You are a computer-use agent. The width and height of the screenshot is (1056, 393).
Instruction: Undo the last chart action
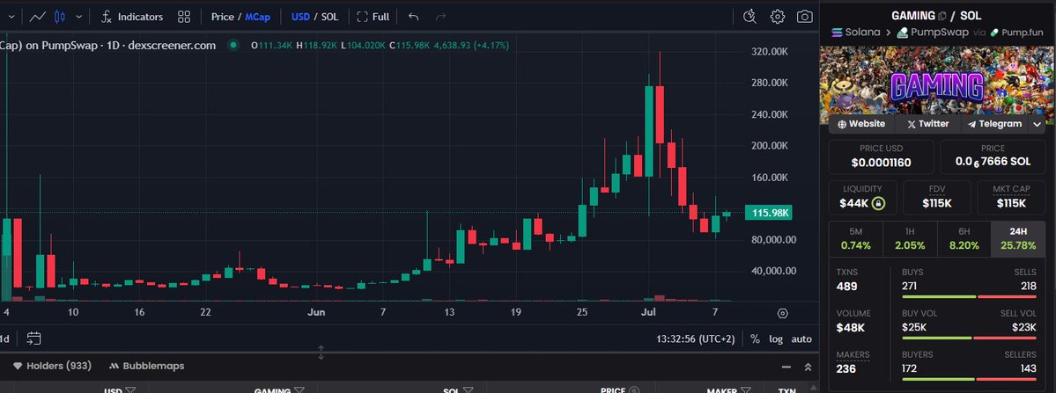pyautogui.click(x=414, y=17)
